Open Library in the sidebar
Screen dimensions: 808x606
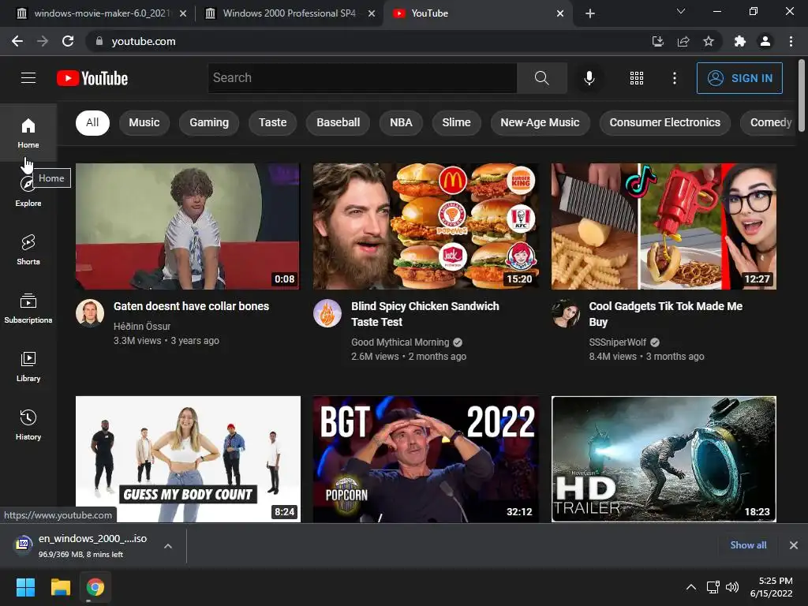pyautogui.click(x=28, y=366)
